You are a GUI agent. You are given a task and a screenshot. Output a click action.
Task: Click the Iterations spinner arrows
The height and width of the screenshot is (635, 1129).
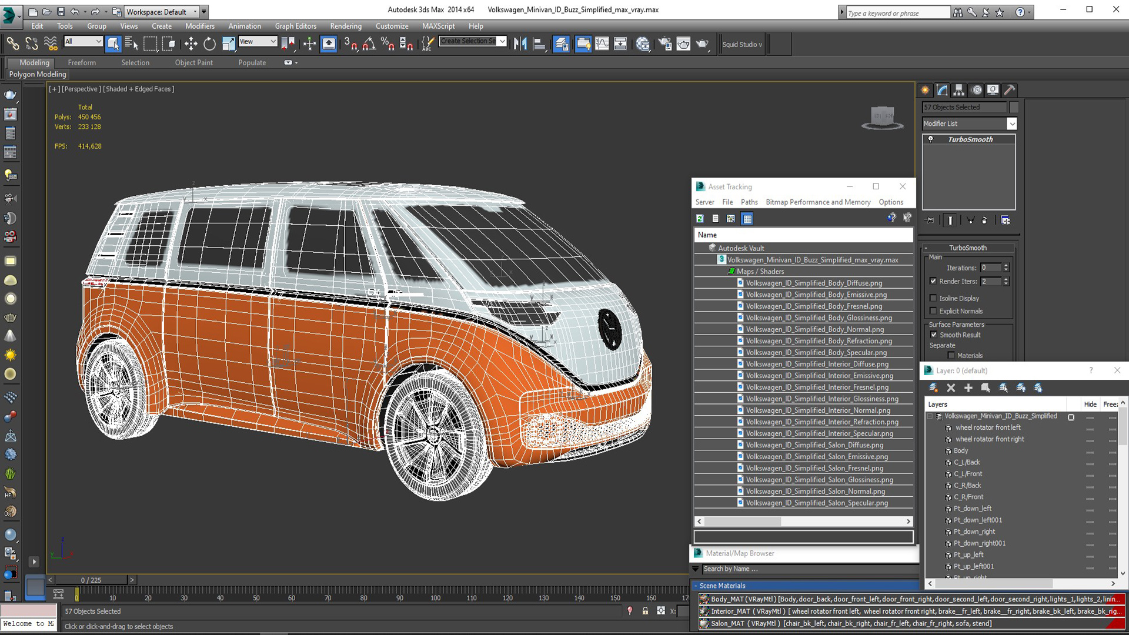pyautogui.click(x=1006, y=268)
